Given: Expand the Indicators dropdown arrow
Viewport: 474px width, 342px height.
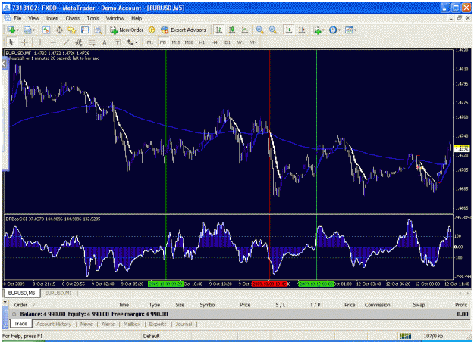Looking at the screenshot, I should [323, 30].
